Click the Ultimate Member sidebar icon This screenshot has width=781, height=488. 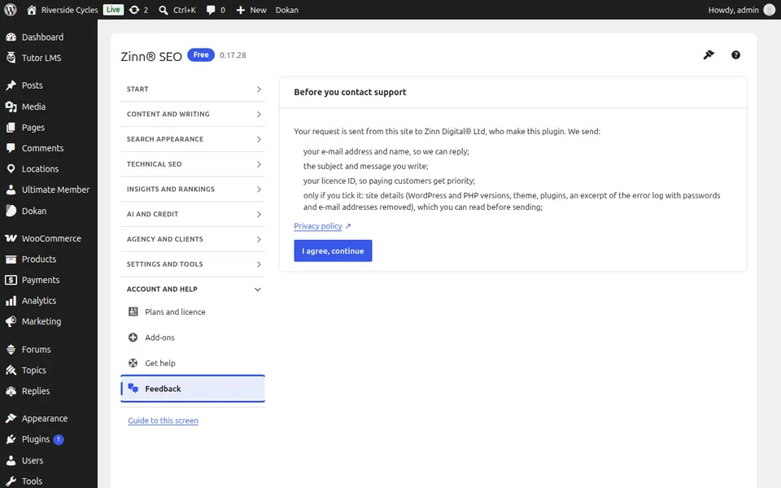11,190
